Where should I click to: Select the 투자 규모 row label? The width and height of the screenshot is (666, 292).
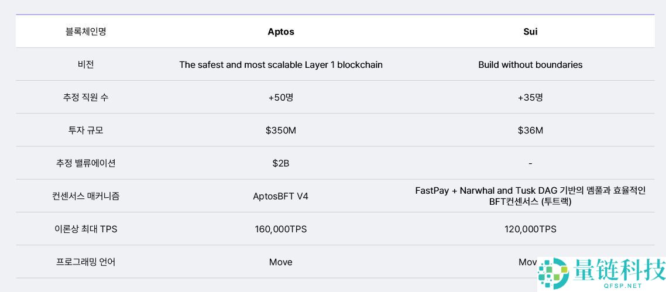click(85, 130)
